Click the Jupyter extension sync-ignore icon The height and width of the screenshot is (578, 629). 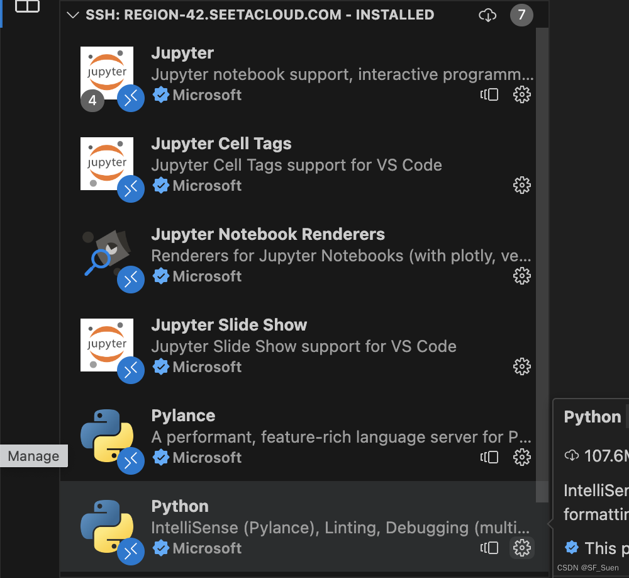click(x=489, y=95)
